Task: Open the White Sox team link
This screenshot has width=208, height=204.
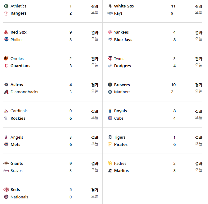Action: [x=124, y=6]
